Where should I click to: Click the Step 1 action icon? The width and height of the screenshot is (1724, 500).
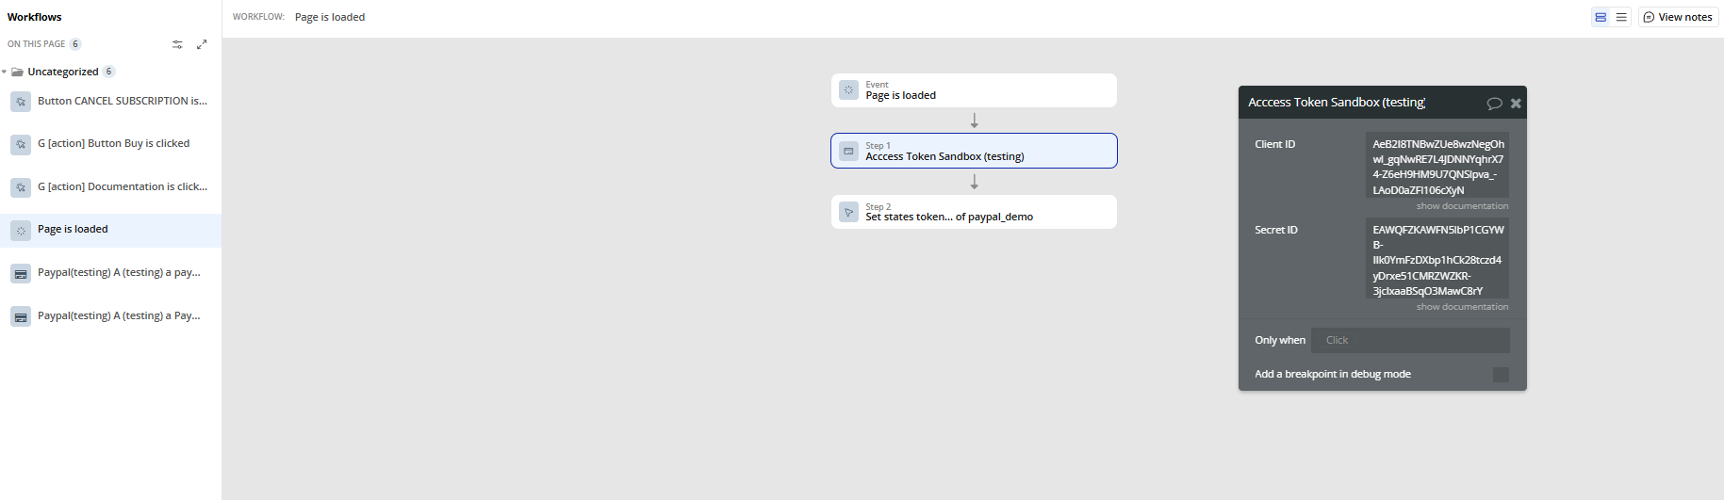tap(848, 151)
